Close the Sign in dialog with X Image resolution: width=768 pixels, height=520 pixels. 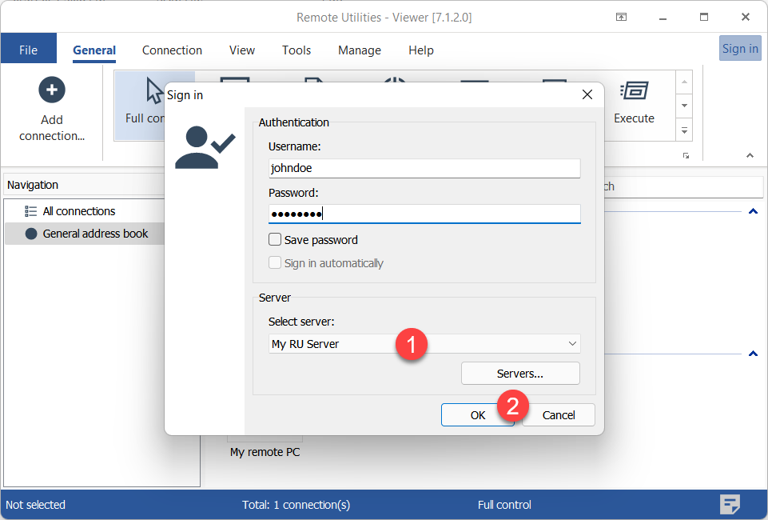point(587,94)
